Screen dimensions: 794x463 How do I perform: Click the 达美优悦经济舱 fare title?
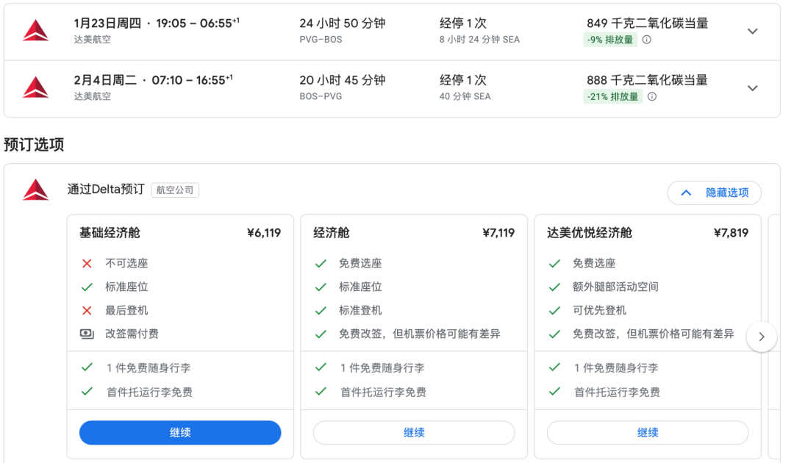(590, 233)
